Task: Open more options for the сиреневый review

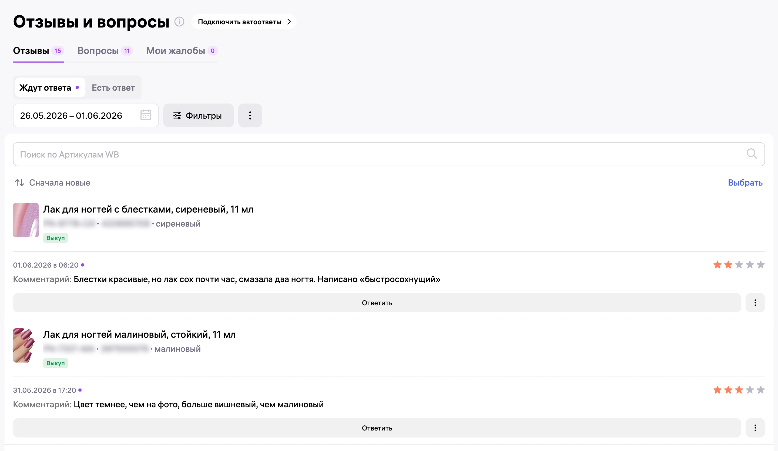Action: 755,303
